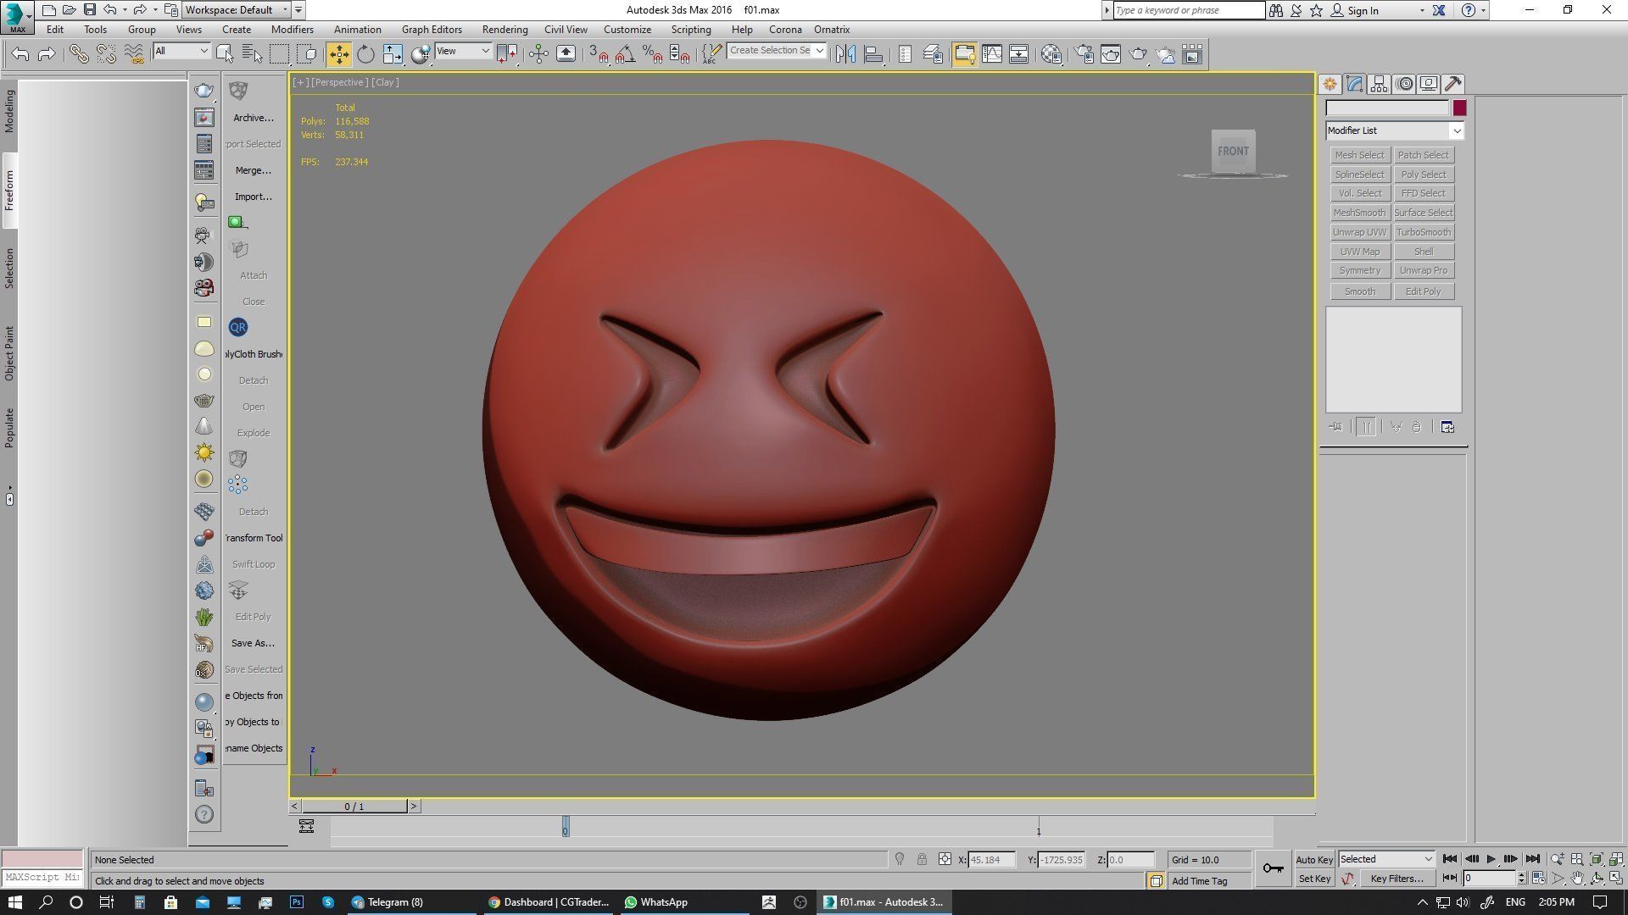Open the Rendering menu
This screenshot has width=1628, height=915.
click(x=505, y=30)
